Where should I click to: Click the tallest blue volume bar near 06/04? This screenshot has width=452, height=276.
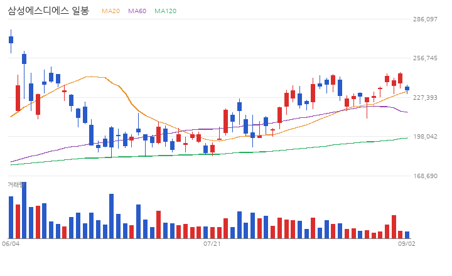(24, 210)
